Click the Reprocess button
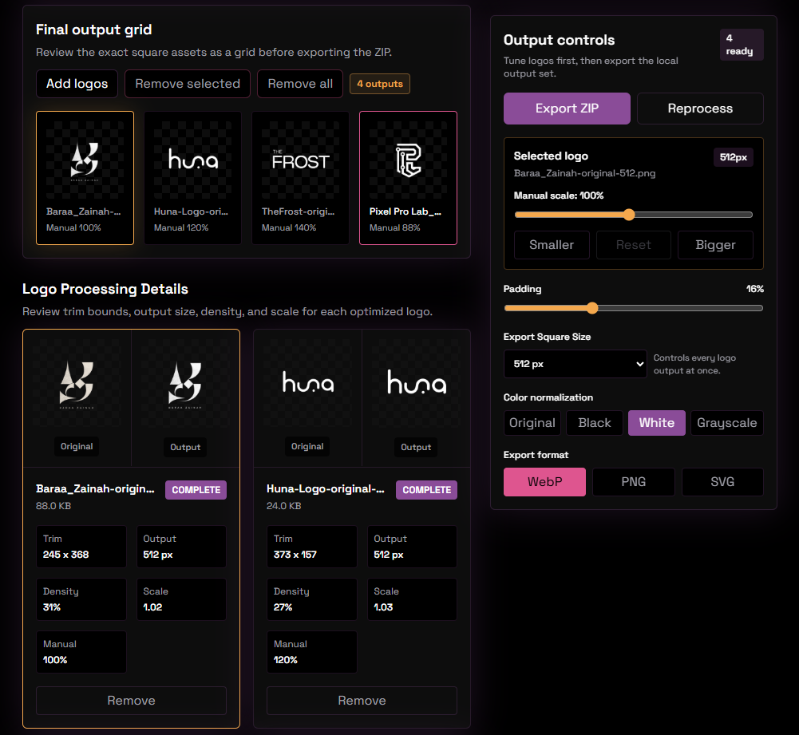The image size is (799, 735). pyautogui.click(x=700, y=109)
